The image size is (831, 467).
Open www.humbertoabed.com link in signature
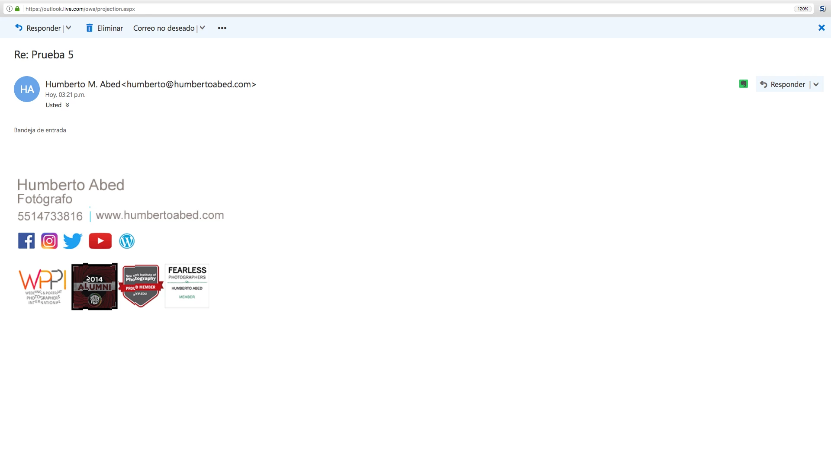point(160,215)
